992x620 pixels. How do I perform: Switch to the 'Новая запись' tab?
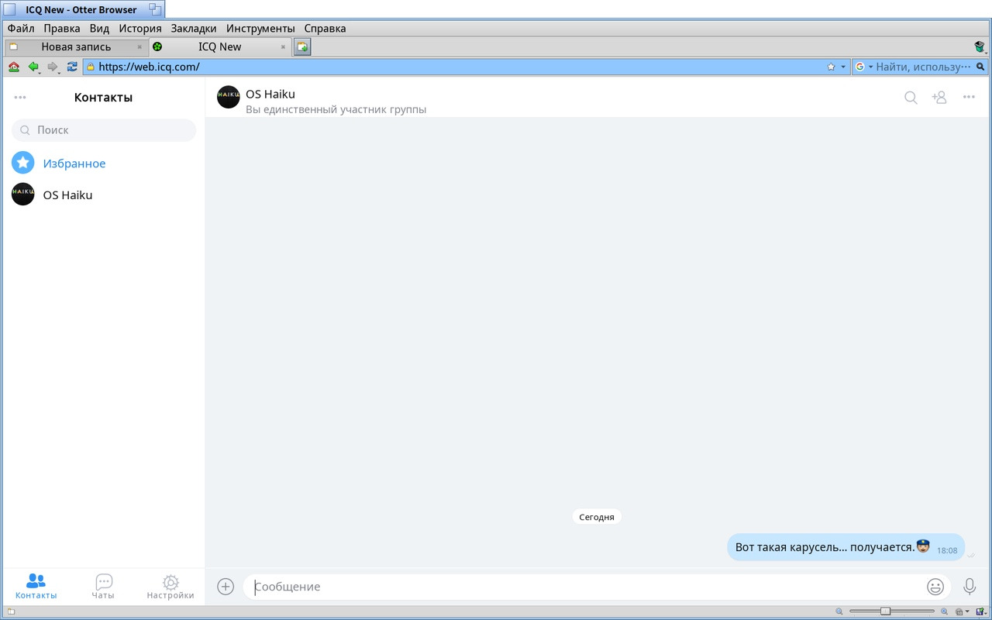[x=75, y=46]
